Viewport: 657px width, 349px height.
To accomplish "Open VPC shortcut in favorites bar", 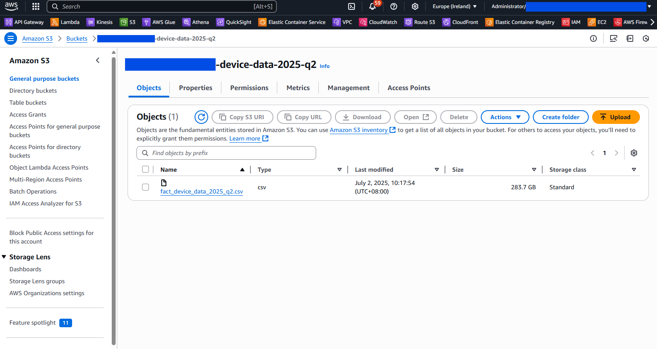I will click(343, 22).
